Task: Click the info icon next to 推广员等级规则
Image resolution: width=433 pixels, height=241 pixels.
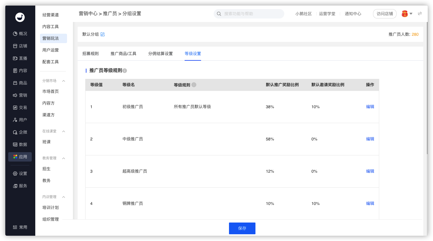Action: tap(125, 71)
